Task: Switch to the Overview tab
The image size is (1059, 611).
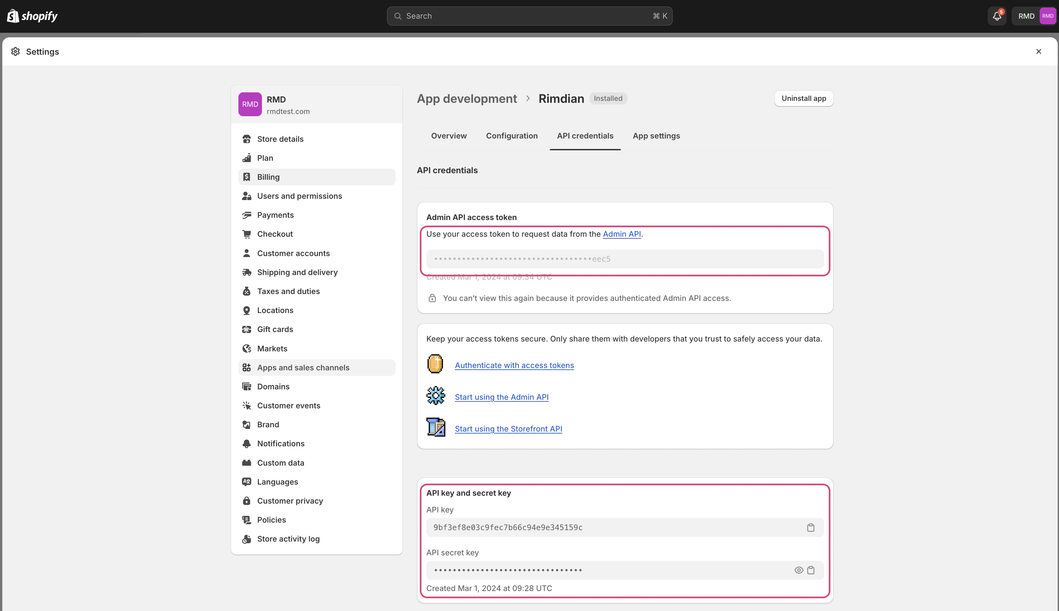Action: point(449,136)
